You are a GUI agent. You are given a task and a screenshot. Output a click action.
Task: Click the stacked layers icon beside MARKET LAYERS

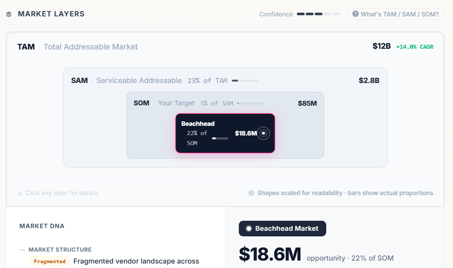9,13
